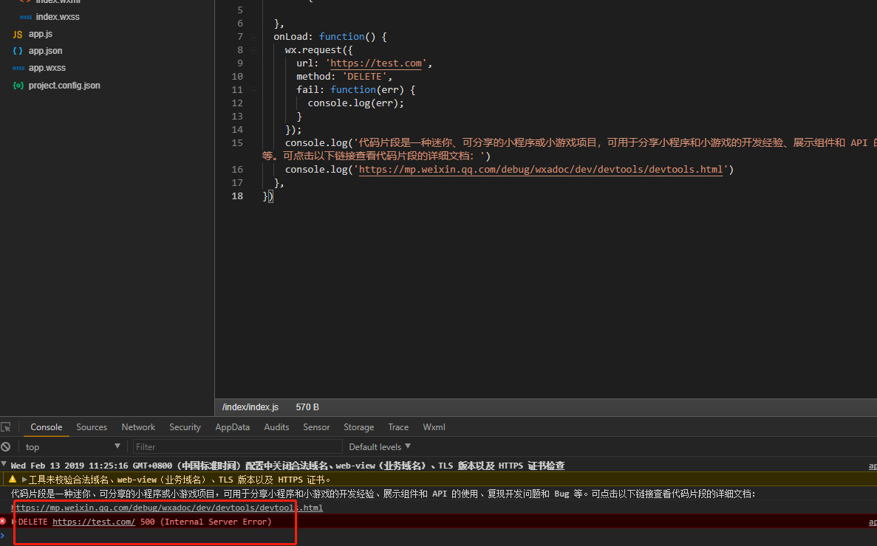Open the top execution context dropdown
Viewport: 877px width, 546px height.
72,446
